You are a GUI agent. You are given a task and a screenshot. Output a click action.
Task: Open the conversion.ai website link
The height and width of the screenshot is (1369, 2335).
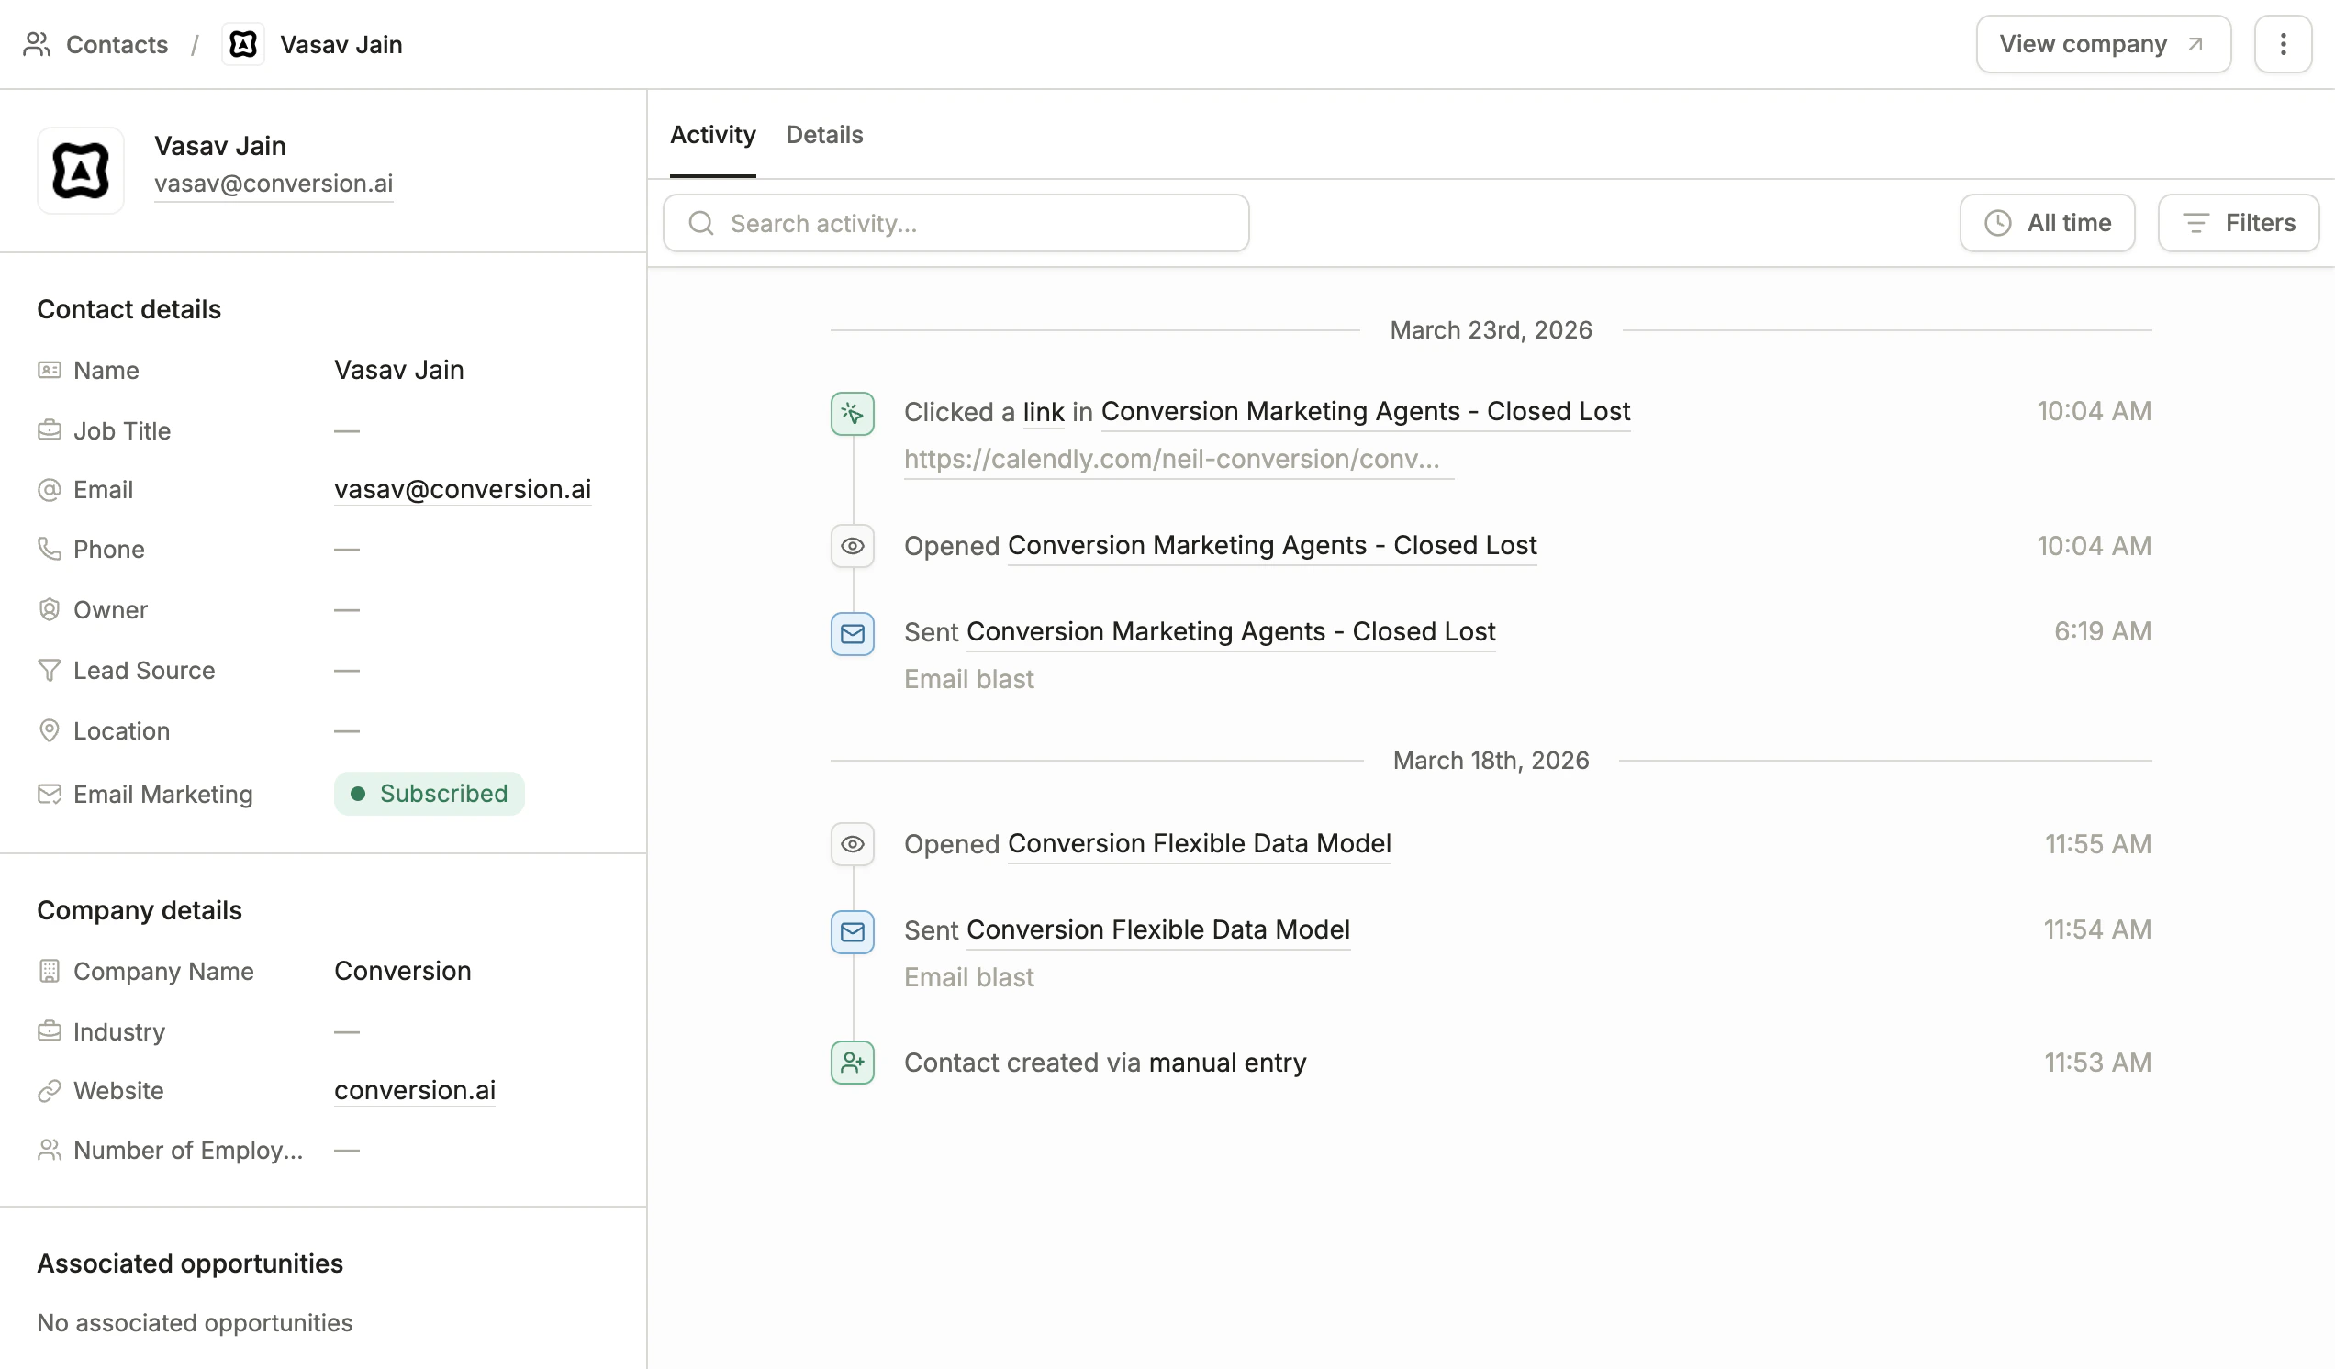pyautogui.click(x=414, y=1090)
